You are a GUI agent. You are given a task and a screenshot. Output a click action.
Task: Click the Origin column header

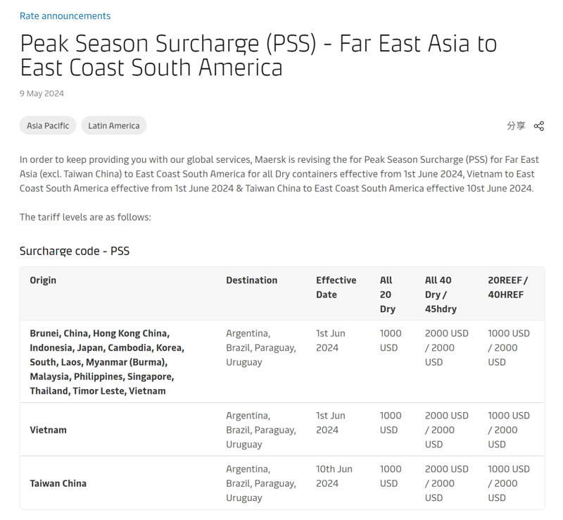43,280
